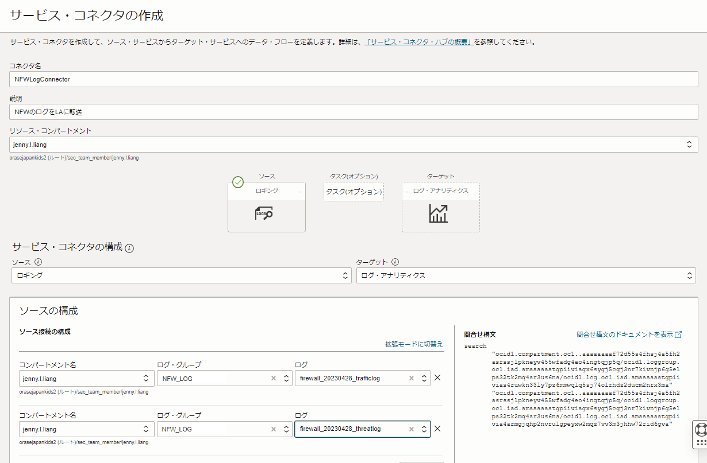
Task: Open the help lifebuoy widget
Action: pos(701,429)
